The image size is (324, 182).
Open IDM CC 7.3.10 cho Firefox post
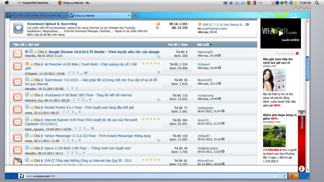click(223, 25)
